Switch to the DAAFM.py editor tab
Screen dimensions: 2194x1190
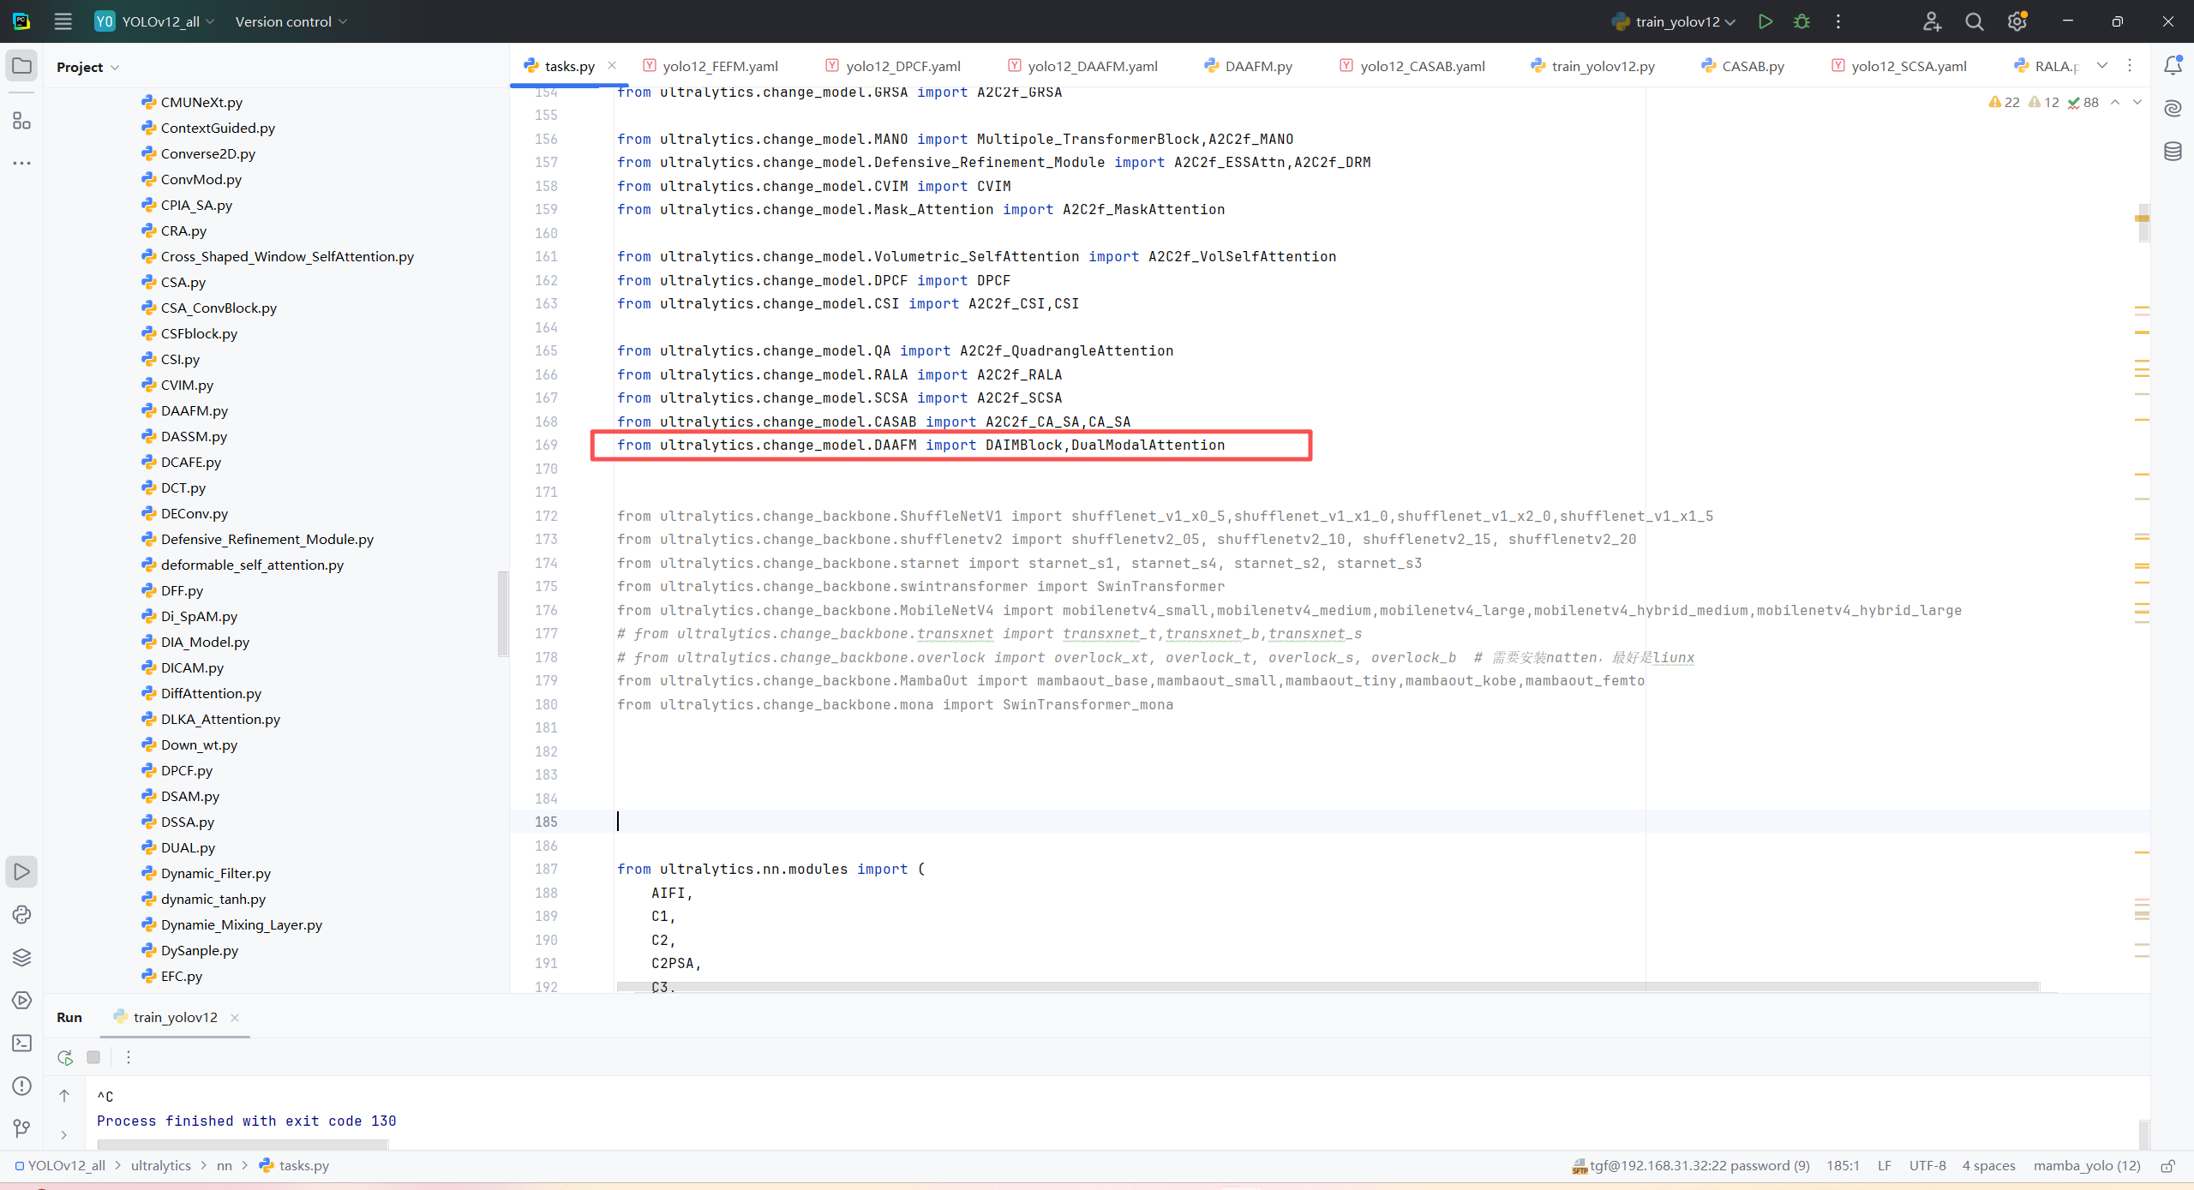[1257, 66]
